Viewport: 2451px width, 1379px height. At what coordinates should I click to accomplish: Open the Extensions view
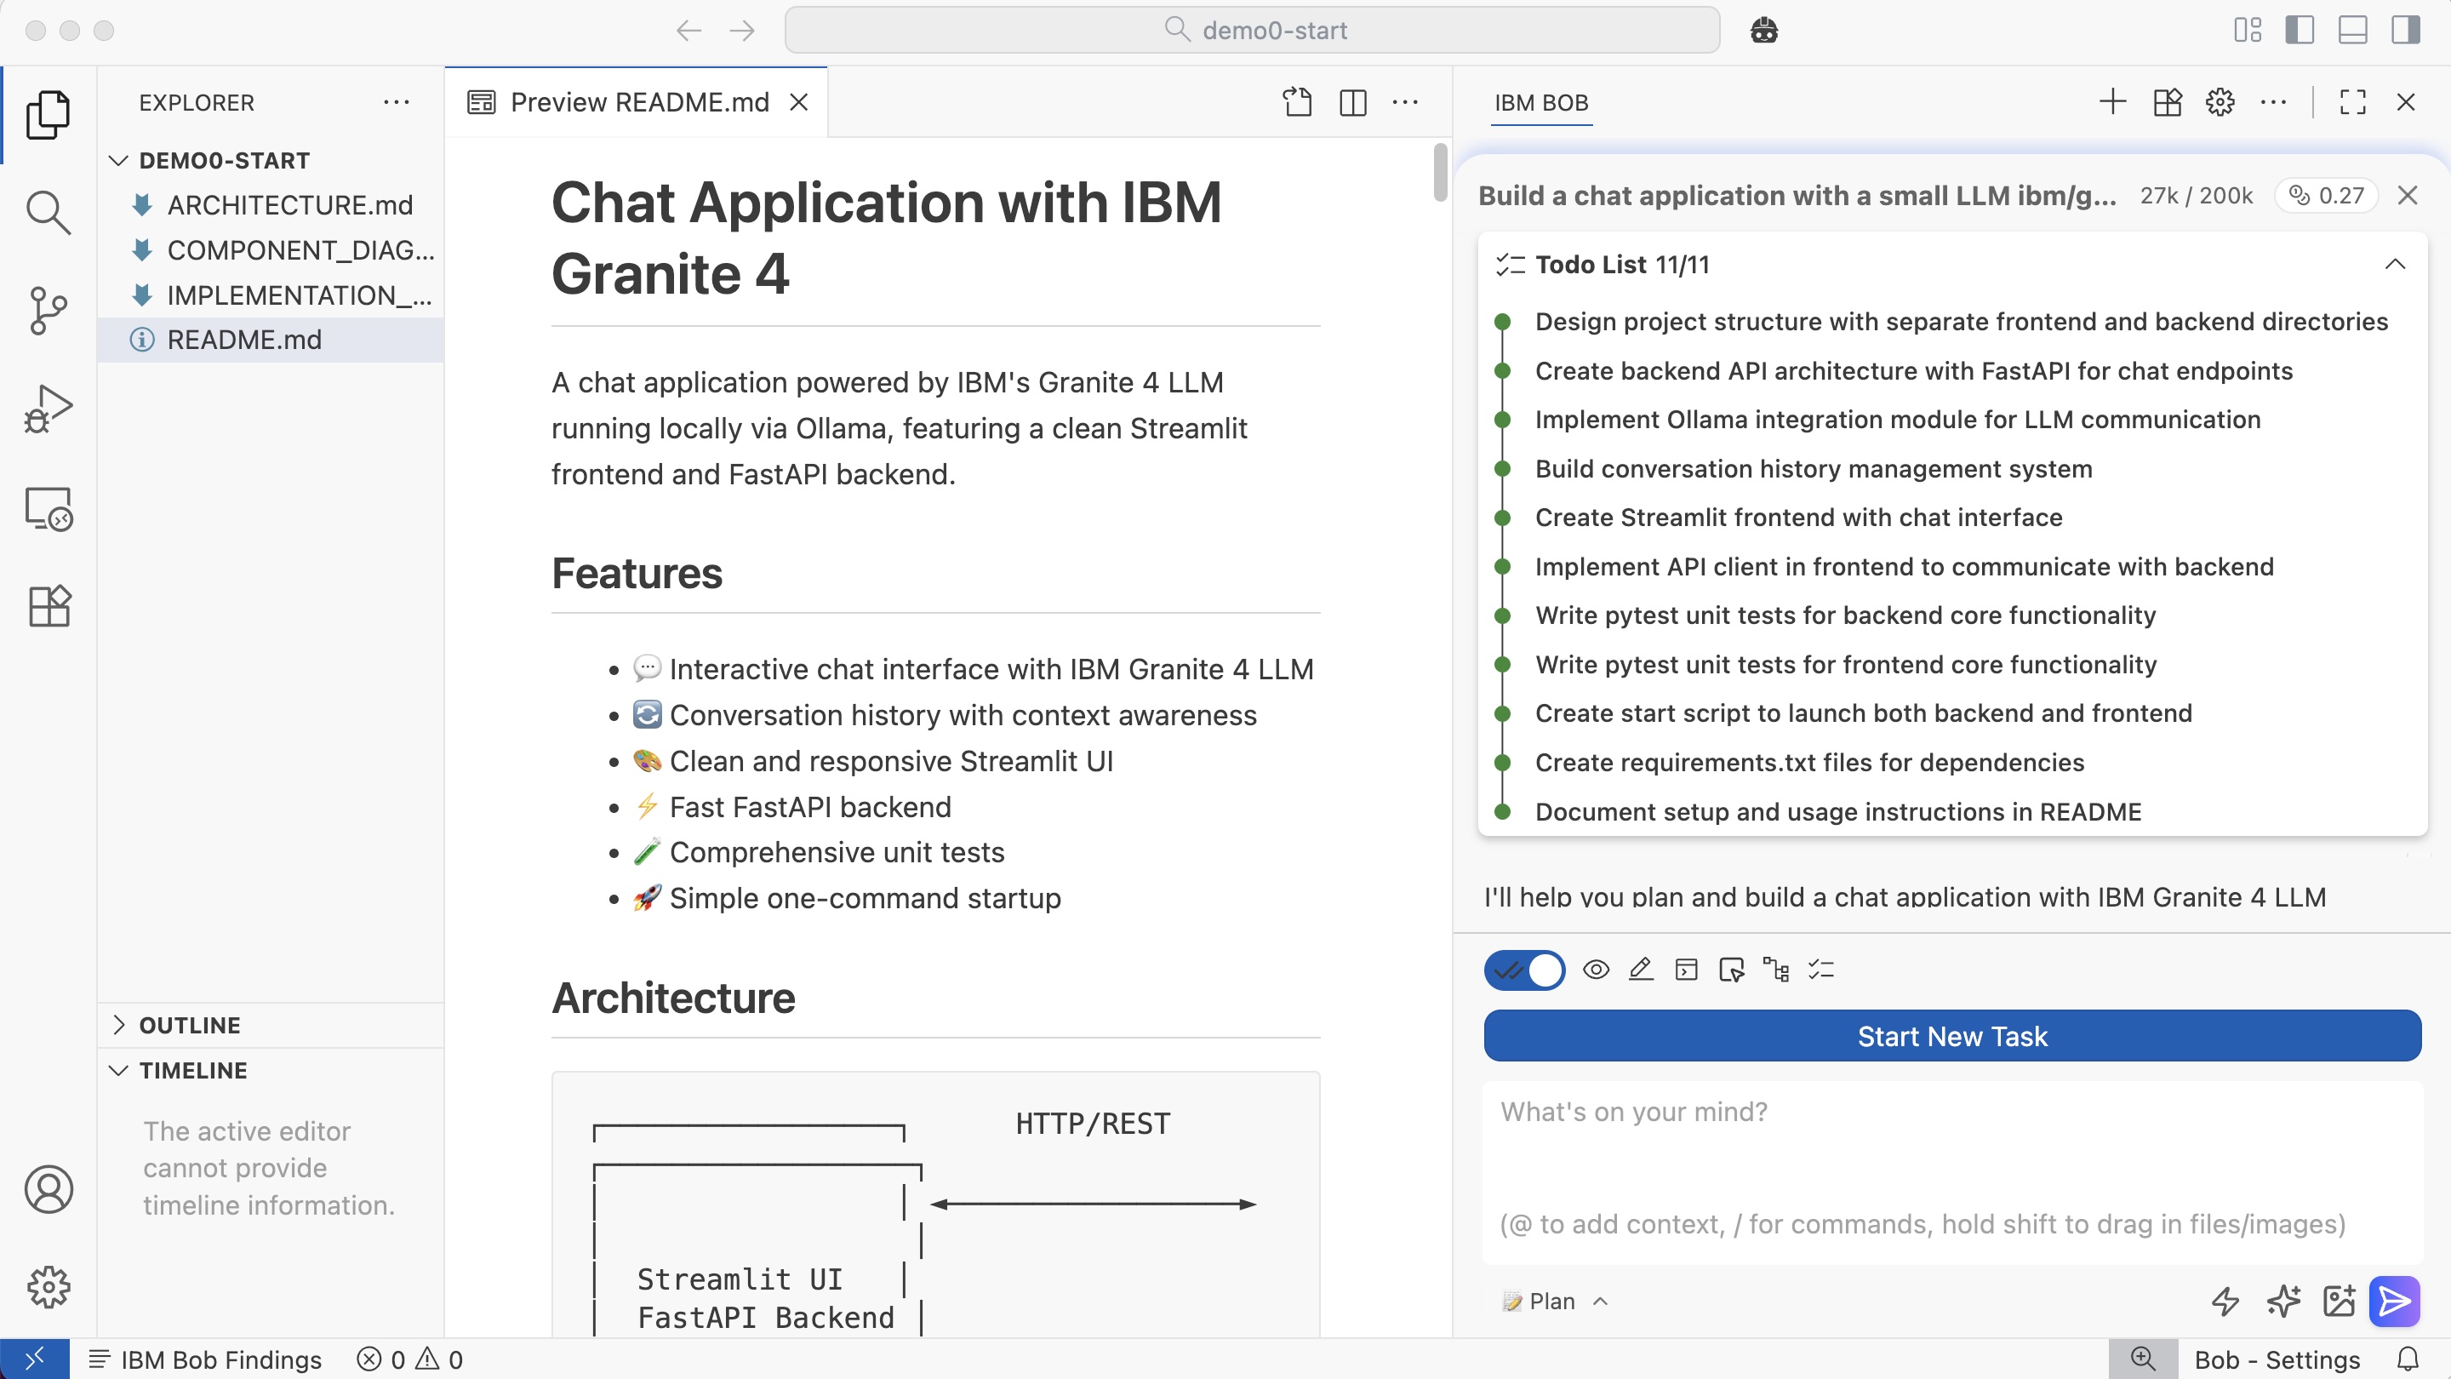click(48, 606)
